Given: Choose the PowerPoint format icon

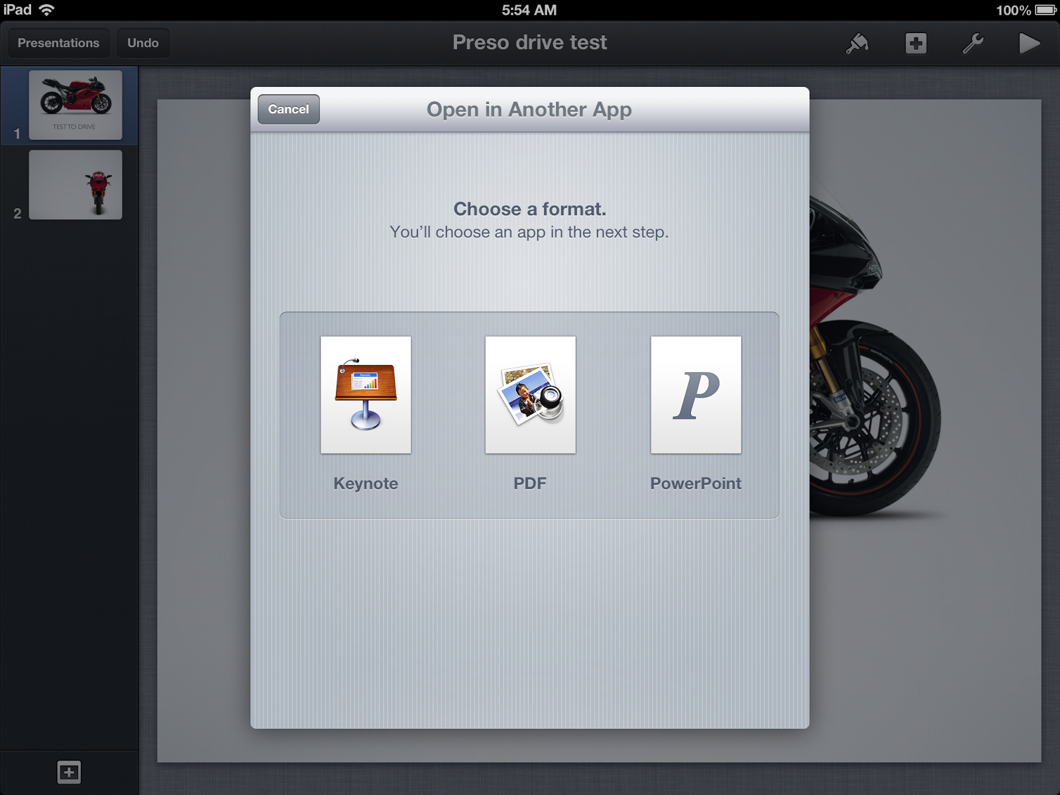Looking at the screenshot, I should 696,395.
